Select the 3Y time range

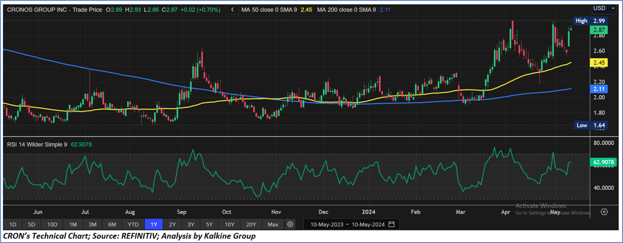tap(191, 224)
